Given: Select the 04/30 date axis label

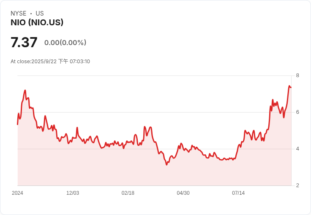Looking at the screenshot, I should [183, 193].
